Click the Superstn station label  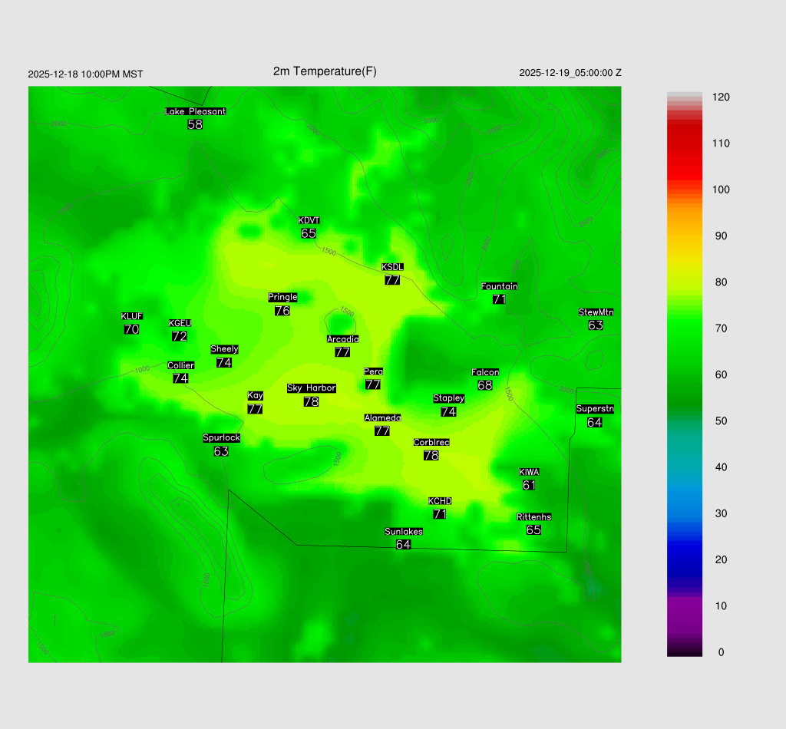[x=595, y=409]
